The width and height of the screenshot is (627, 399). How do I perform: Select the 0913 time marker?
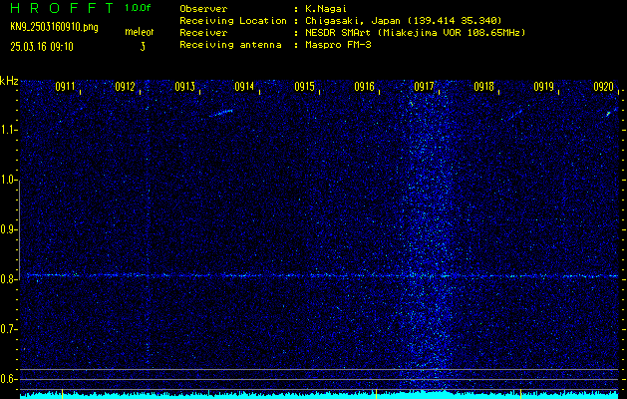[185, 87]
